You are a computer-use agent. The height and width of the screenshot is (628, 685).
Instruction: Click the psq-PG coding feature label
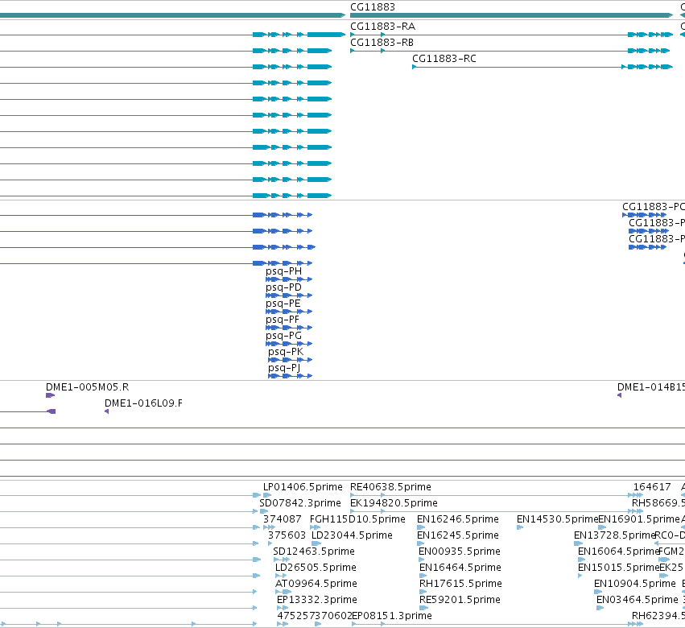(283, 336)
